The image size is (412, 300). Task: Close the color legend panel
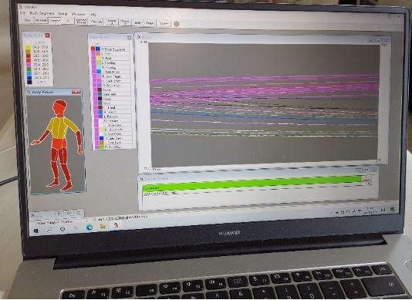(48, 35)
